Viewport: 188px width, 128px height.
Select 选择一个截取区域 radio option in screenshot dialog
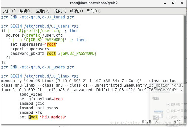coord(168,117)
